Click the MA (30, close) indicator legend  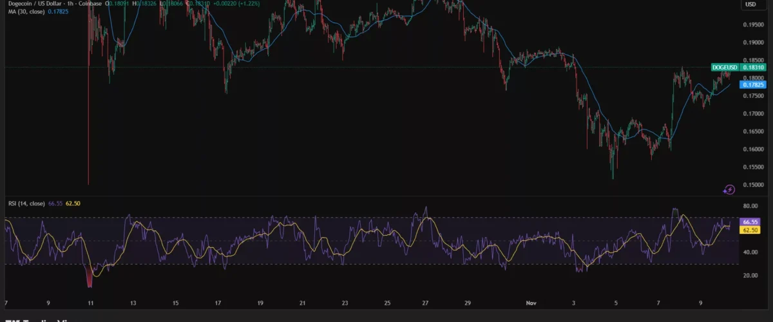click(x=26, y=12)
